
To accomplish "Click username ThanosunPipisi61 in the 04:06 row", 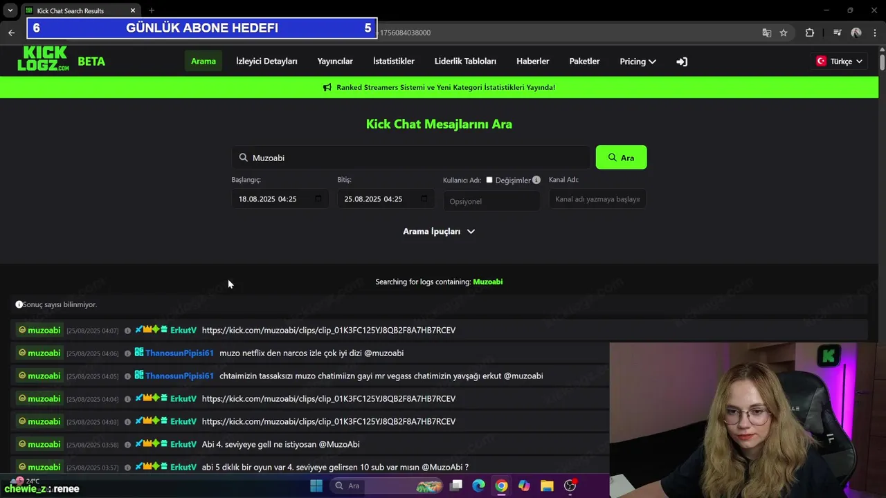I will click(x=179, y=353).
